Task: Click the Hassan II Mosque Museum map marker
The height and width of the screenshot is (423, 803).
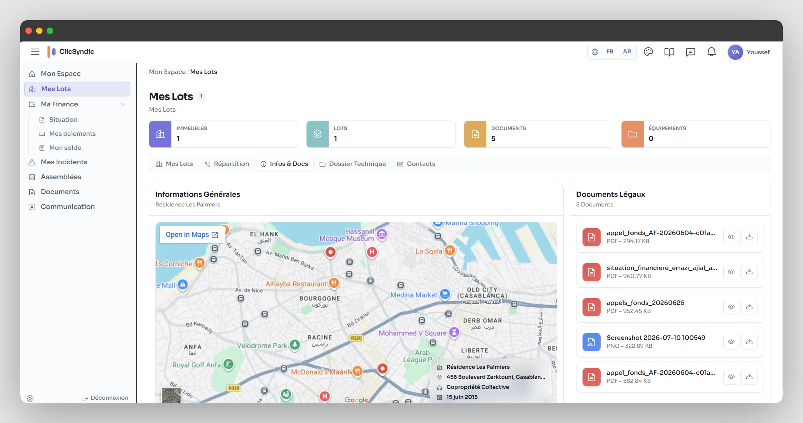Action: coord(382,234)
